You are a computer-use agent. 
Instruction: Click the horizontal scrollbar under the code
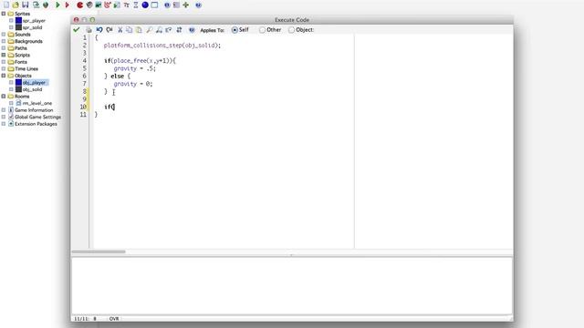point(99,251)
